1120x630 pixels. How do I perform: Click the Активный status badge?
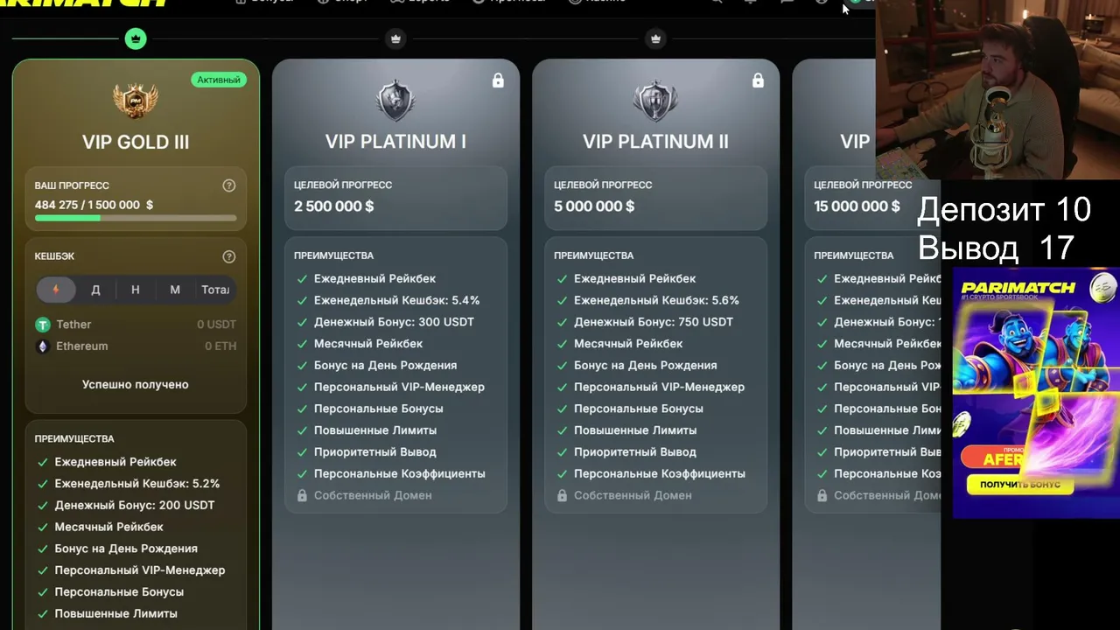[219, 80]
